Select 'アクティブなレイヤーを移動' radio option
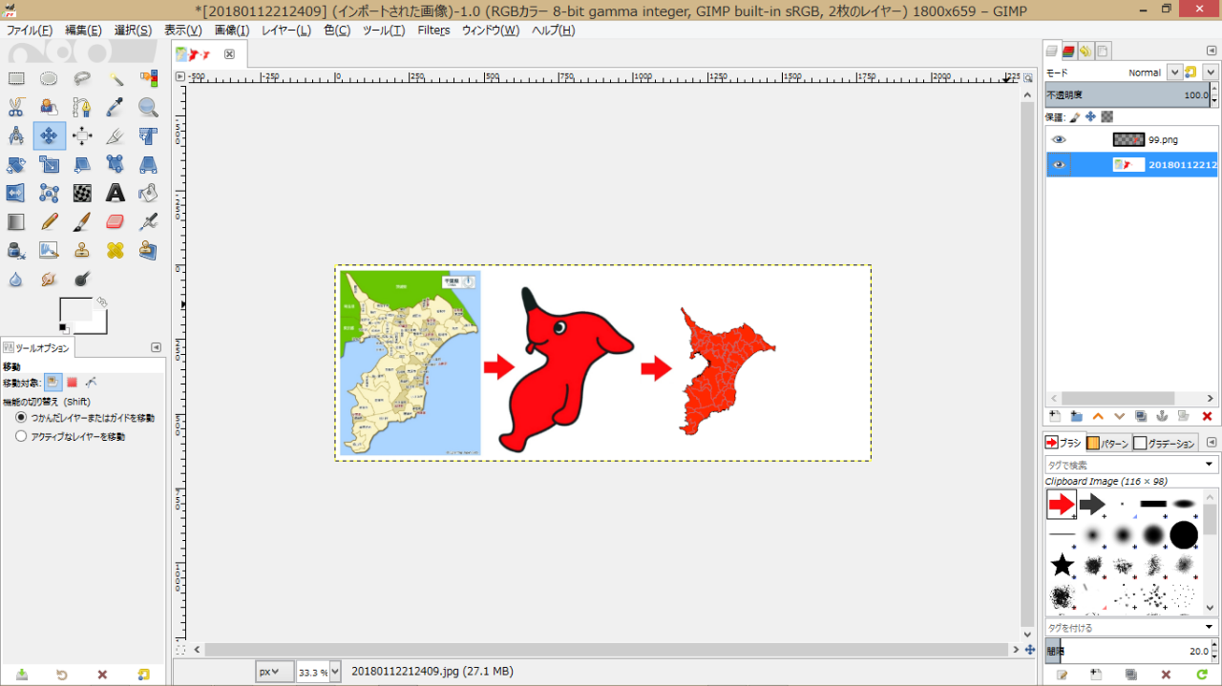Screen dimensions: 1222x686 (x=22, y=436)
